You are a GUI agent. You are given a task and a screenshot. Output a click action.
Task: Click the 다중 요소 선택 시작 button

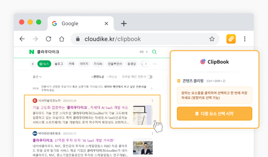[x=214, y=114]
